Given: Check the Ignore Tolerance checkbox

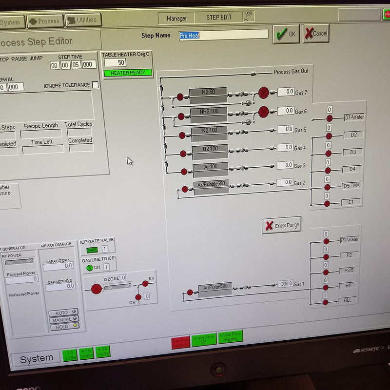Looking at the screenshot, I should coord(95,85).
